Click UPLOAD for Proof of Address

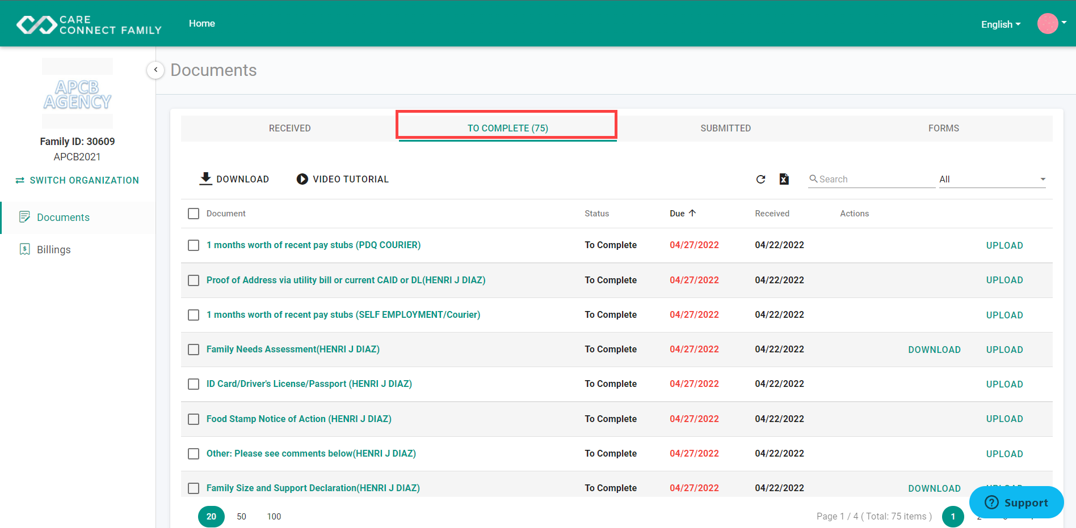tap(1004, 280)
